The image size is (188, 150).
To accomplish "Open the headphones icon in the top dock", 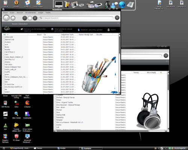I will 106,4.
